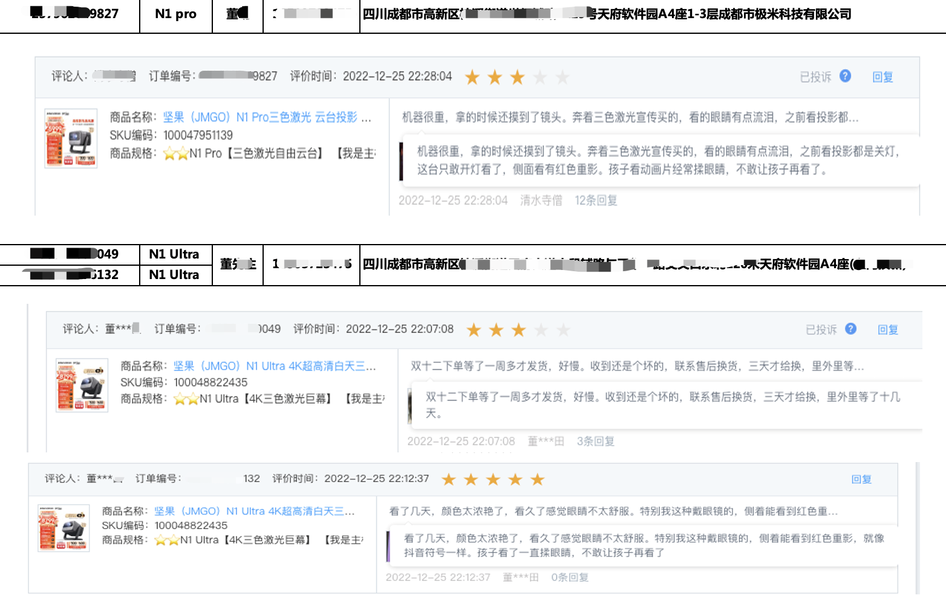Click the review text starting 机器很重 in the popup
The height and width of the screenshot is (604, 946).
tap(658, 160)
